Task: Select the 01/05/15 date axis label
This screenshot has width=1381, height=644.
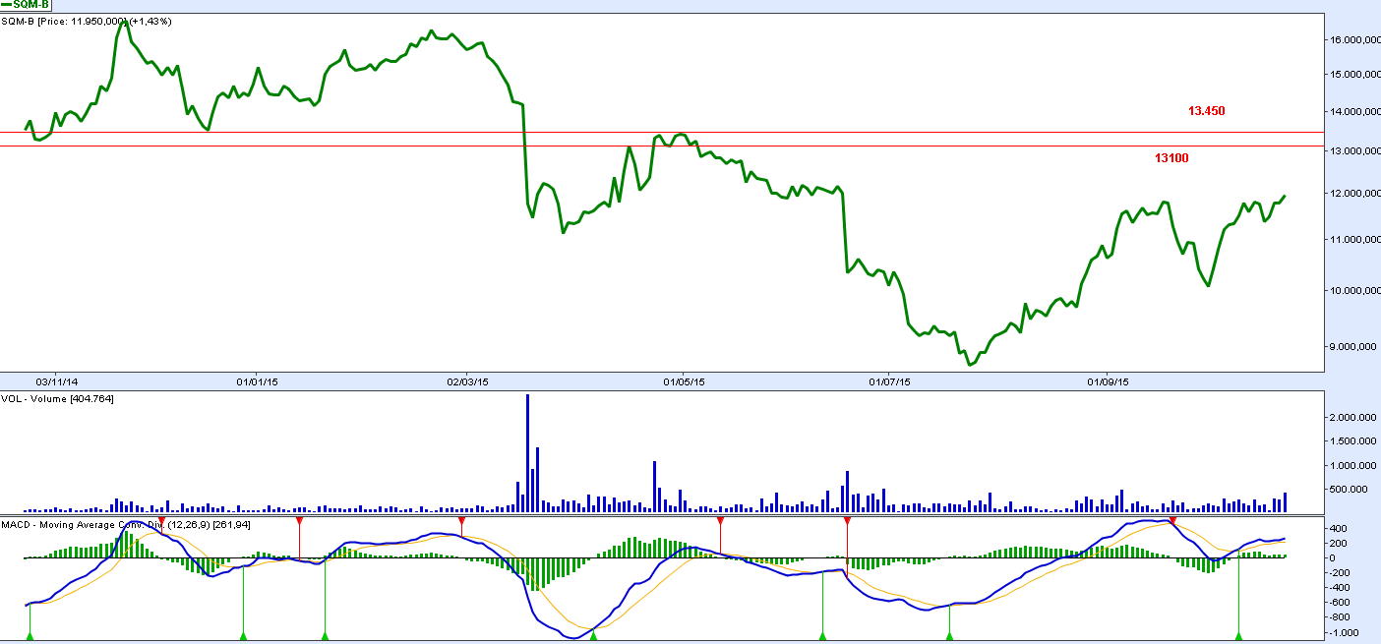Action: click(x=684, y=381)
